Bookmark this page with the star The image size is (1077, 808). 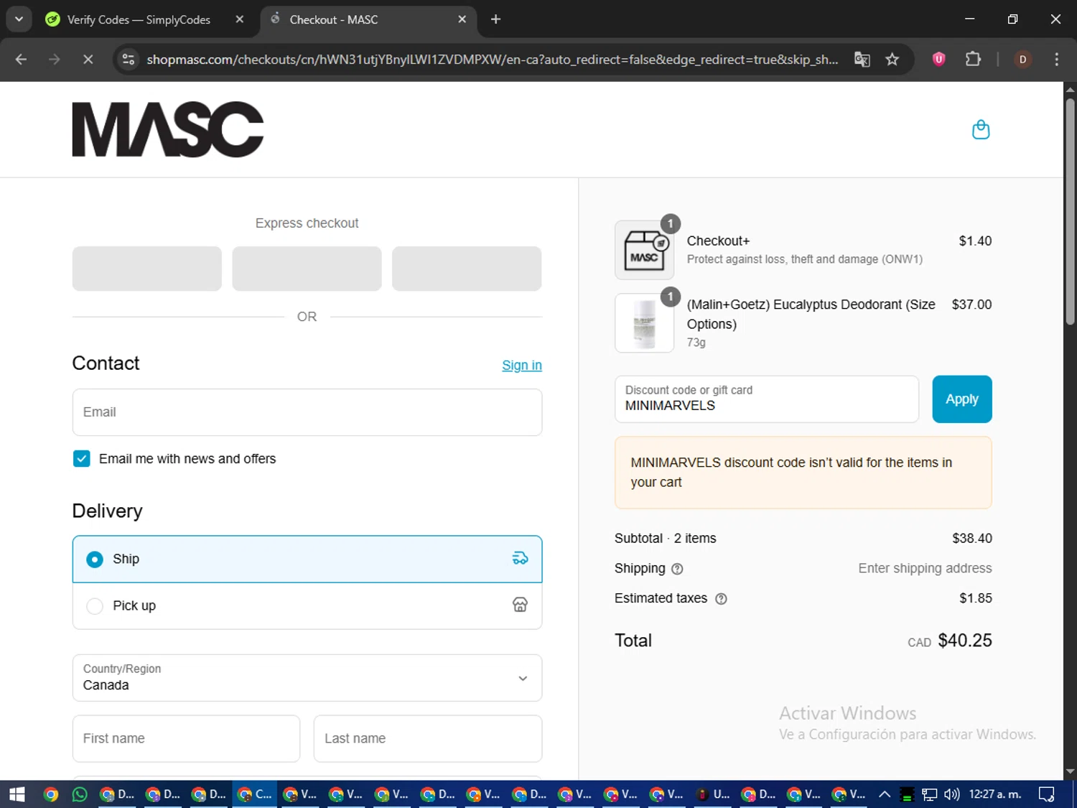(x=892, y=59)
